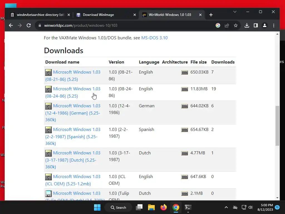
Task: Click the File size column header
Action: [198, 62]
